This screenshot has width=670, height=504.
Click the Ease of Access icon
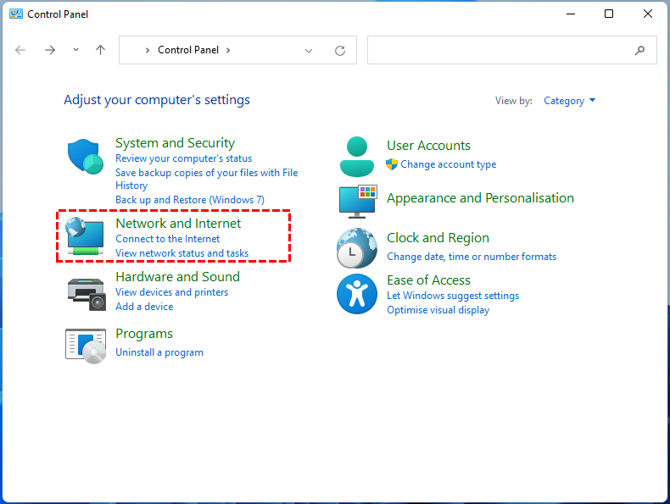pyautogui.click(x=357, y=294)
